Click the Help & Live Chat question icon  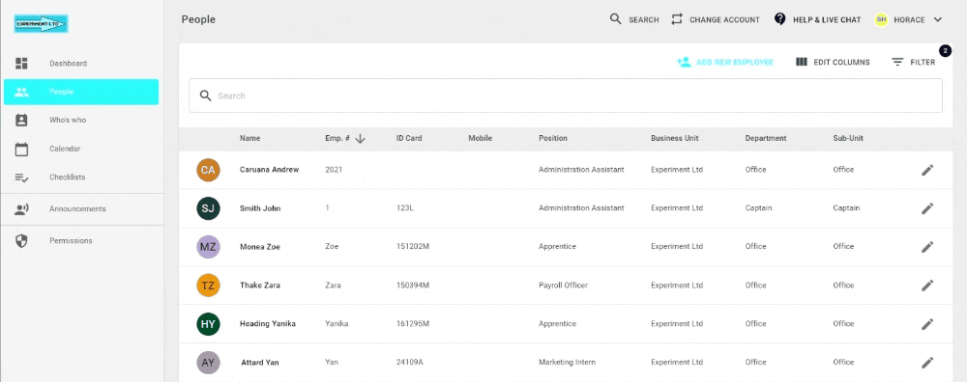(x=780, y=19)
